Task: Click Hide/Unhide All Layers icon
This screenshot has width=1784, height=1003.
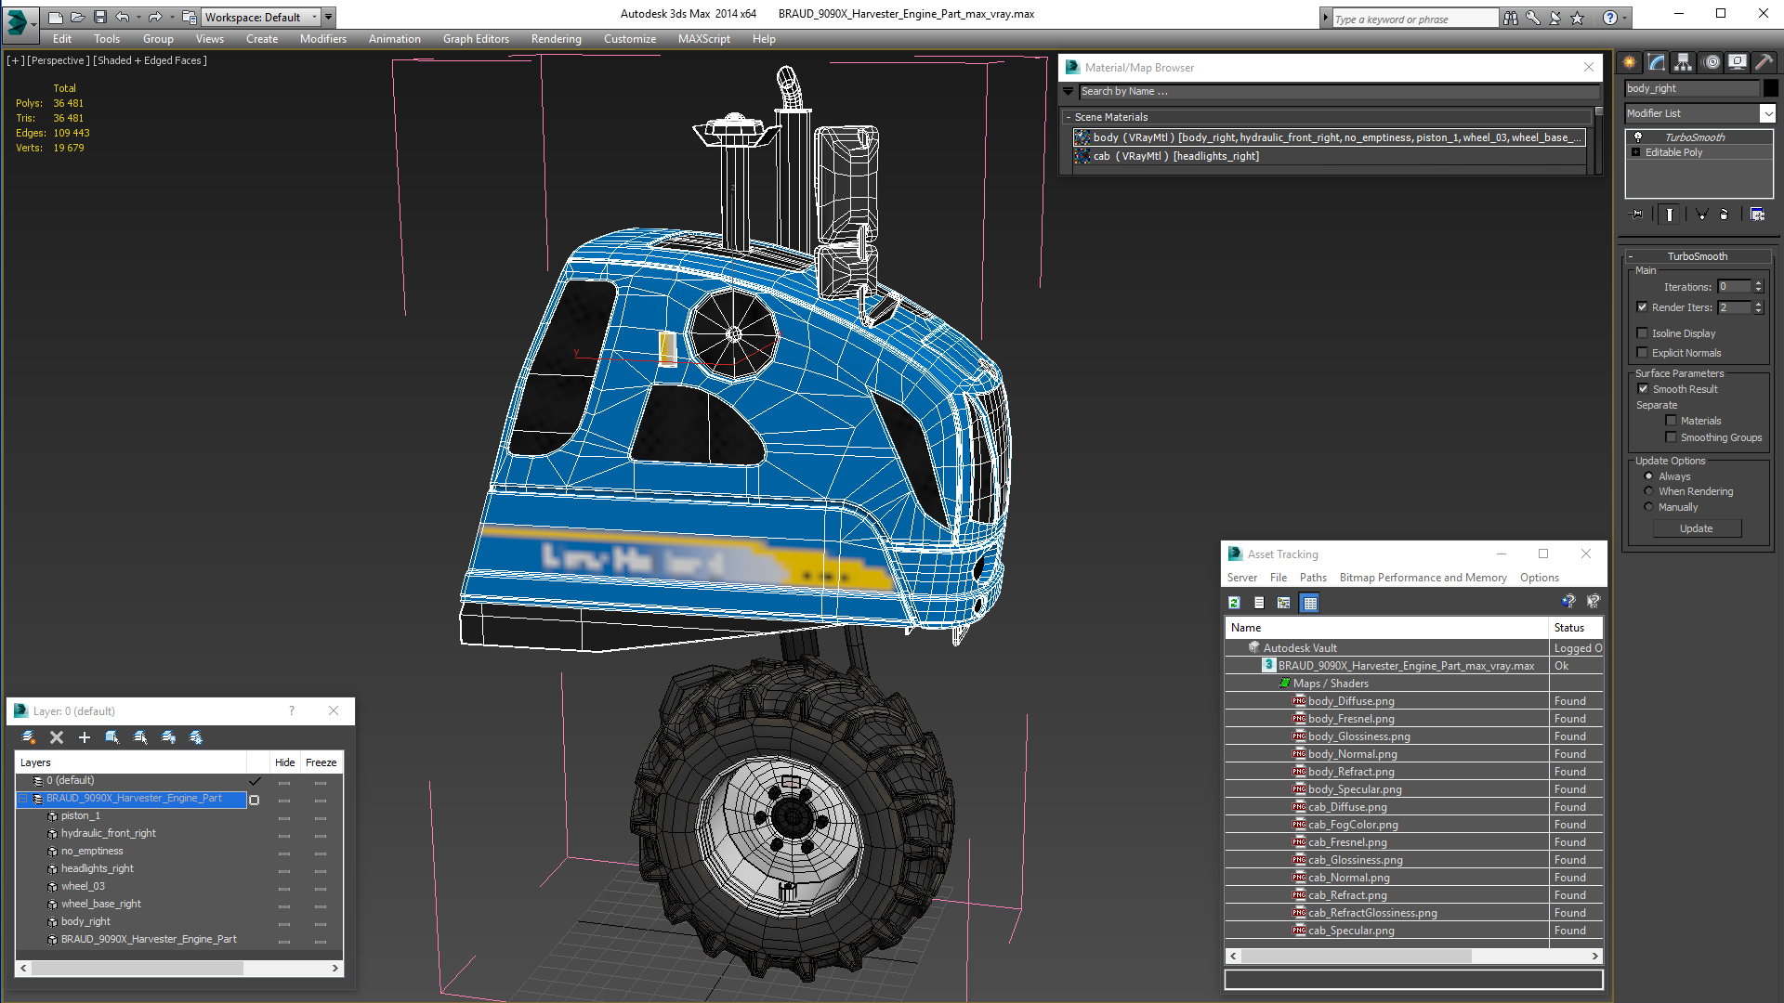Action: point(168,737)
